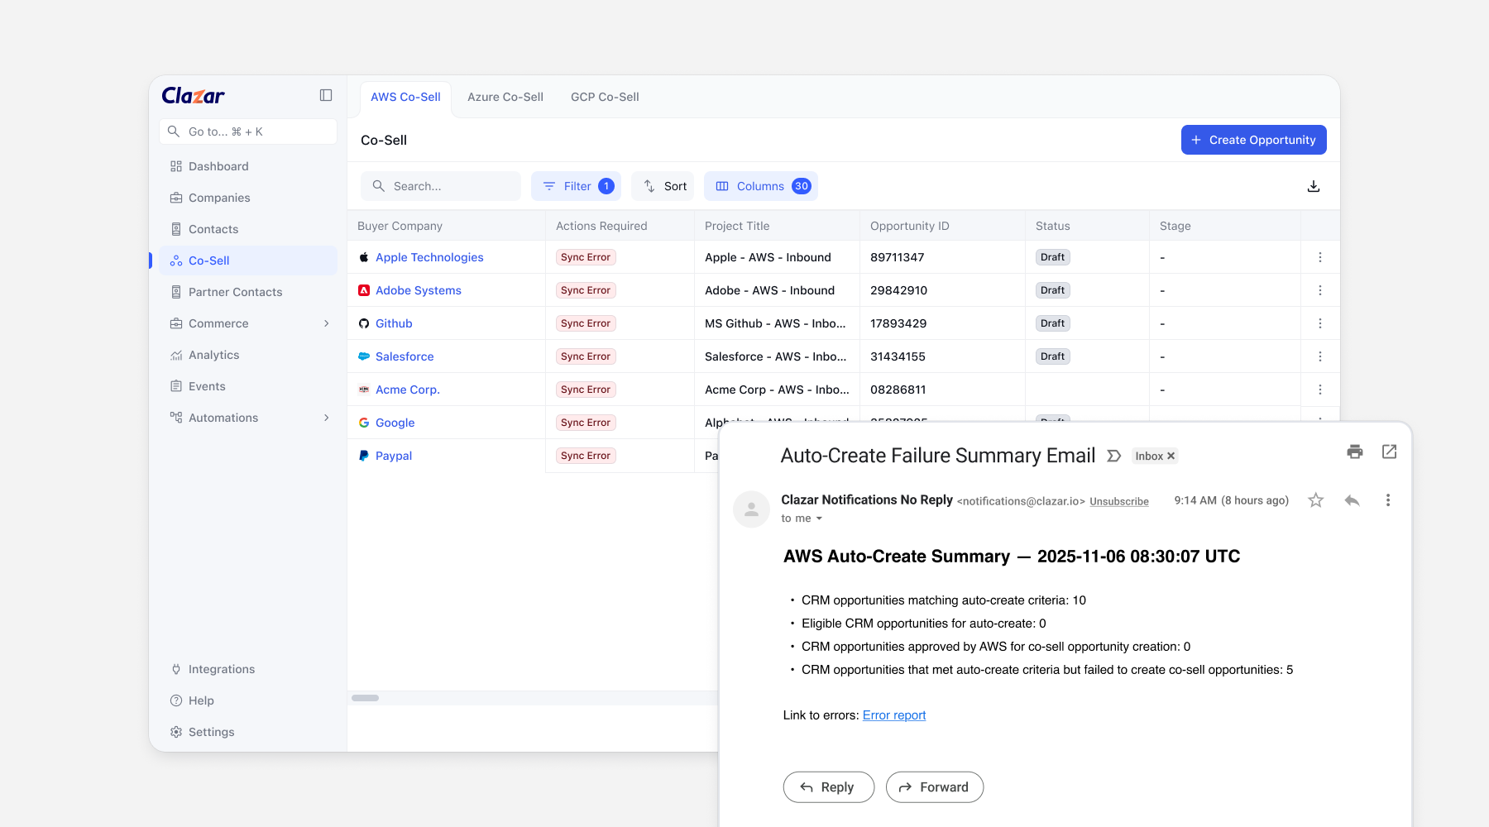Open row menu for Apple Technologies
This screenshot has width=1489, height=827.
(x=1320, y=257)
